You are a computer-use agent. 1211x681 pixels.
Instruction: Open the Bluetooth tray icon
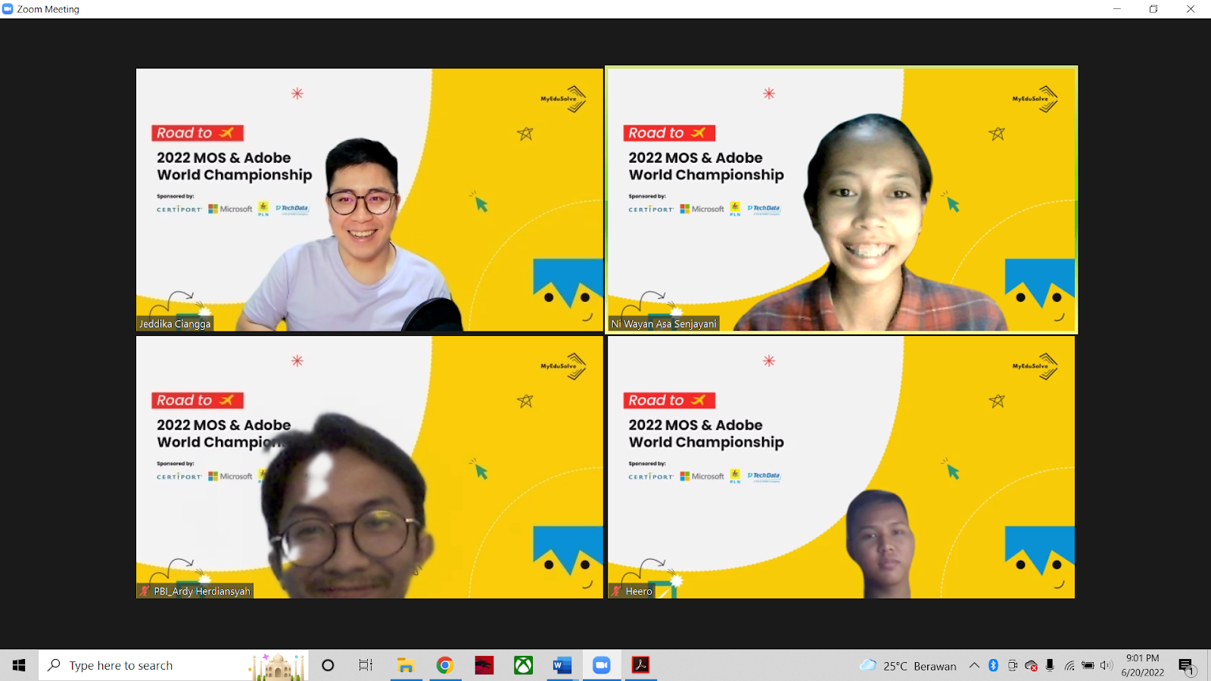click(x=993, y=666)
